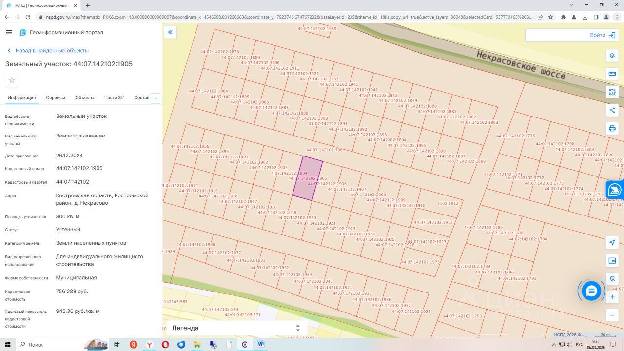Viewport: 624px width, 351px height.
Task: Zoom out on the map with minus
Action: click(x=612, y=315)
